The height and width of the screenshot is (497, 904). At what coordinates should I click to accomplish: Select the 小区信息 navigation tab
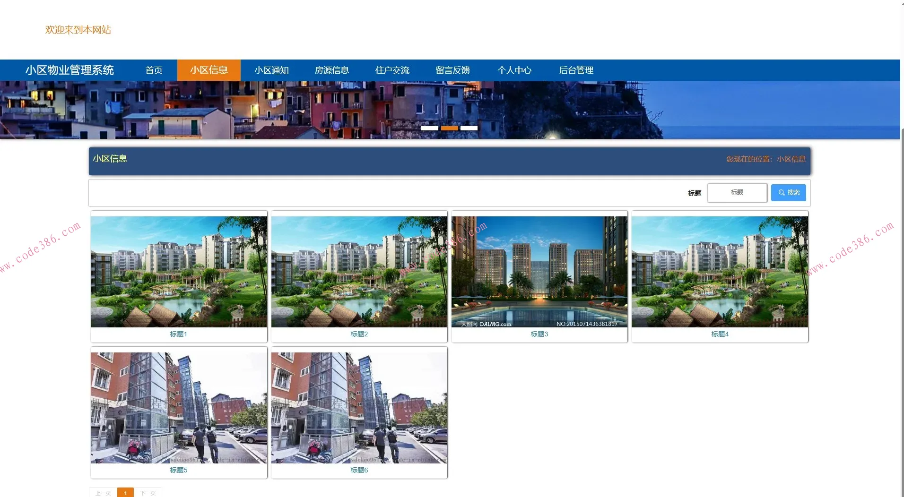[209, 70]
